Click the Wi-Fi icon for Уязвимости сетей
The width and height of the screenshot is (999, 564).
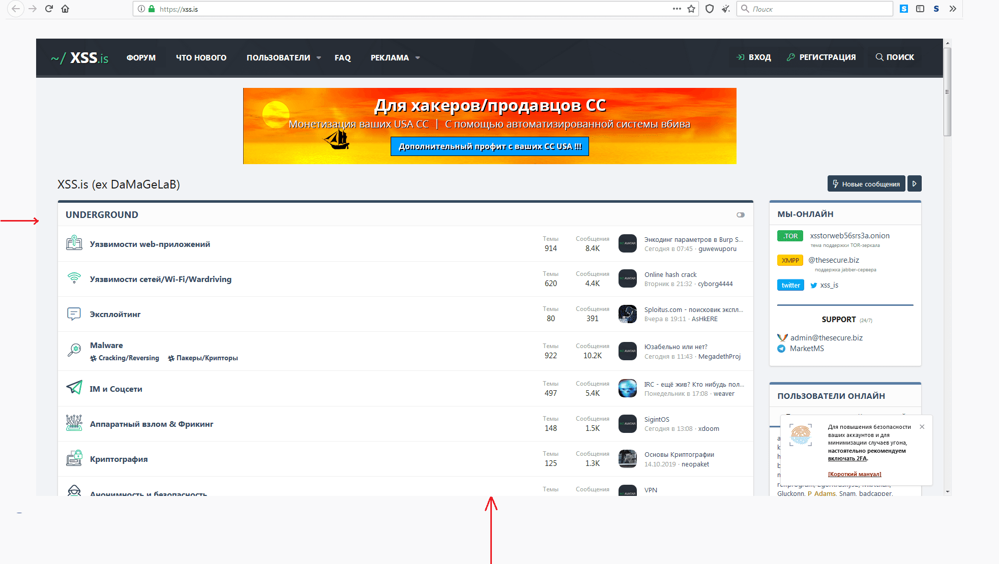tap(74, 278)
